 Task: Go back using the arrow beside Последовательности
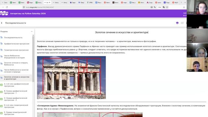tap(2, 23)
